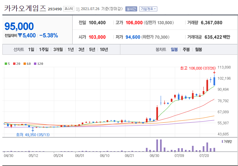238x166 pixels.
Task: Click the 최고 106,000 (07/26) chart marker
Action: coord(198,68)
